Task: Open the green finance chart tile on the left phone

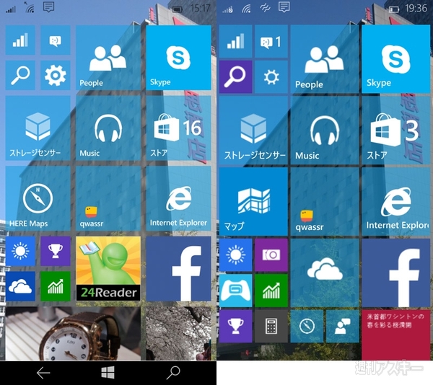Action: tap(56, 286)
